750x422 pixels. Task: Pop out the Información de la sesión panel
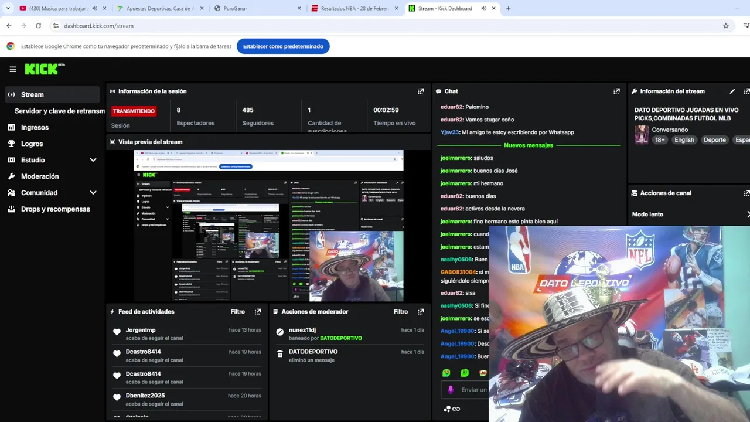421,91
